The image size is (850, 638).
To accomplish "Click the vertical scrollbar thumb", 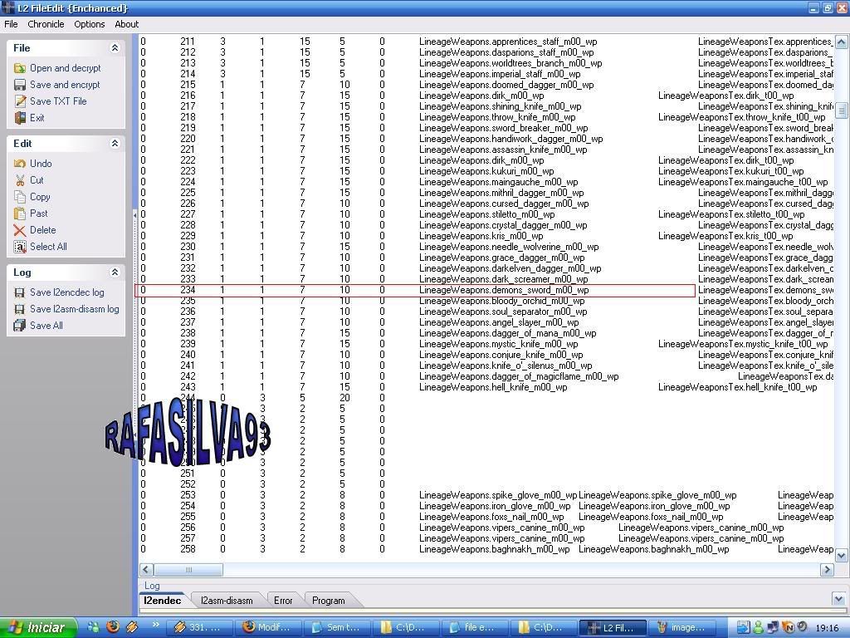I will tap(841, 110).
